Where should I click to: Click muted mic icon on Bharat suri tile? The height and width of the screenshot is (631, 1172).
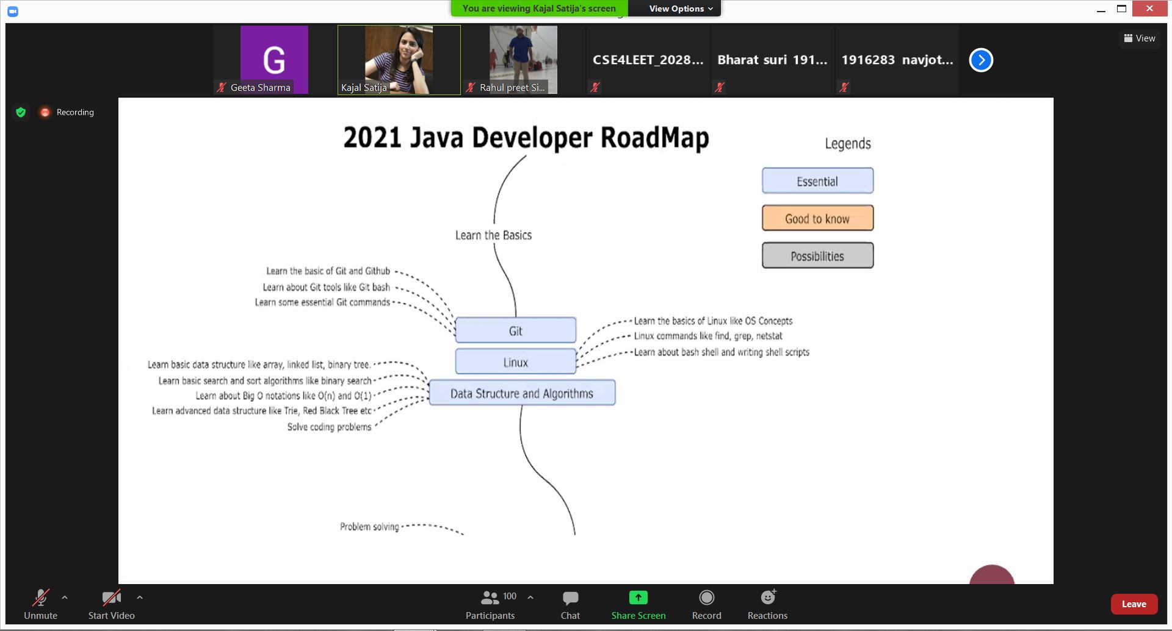coord(720,88)
